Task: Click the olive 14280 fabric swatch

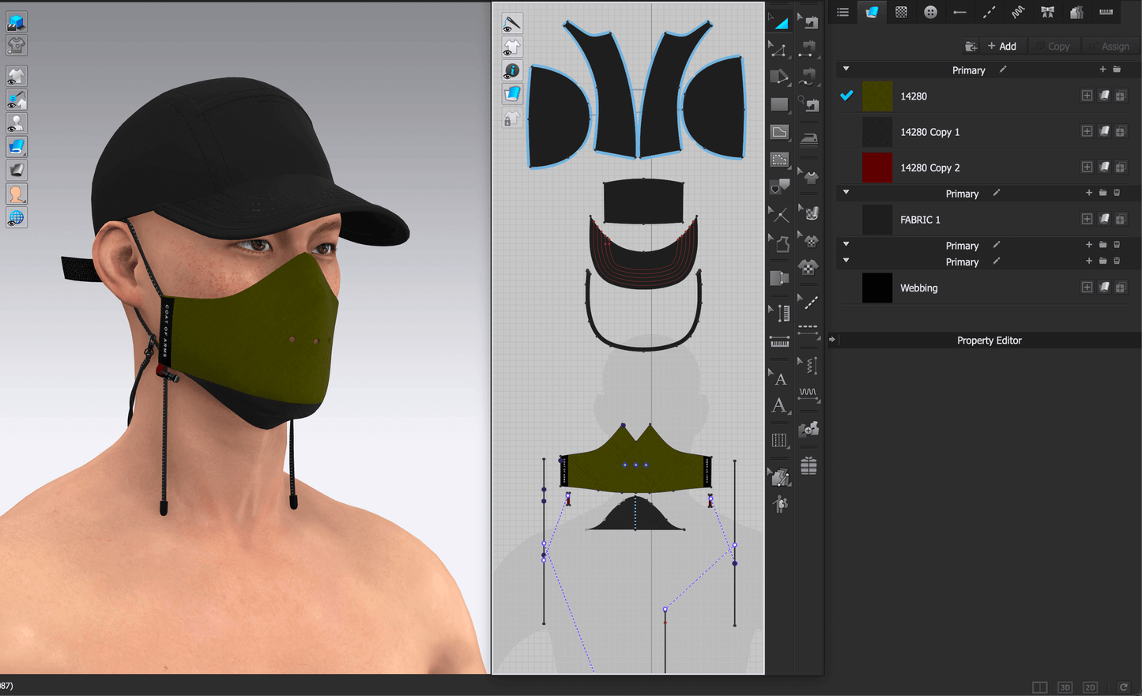Action: pos(876,96)
